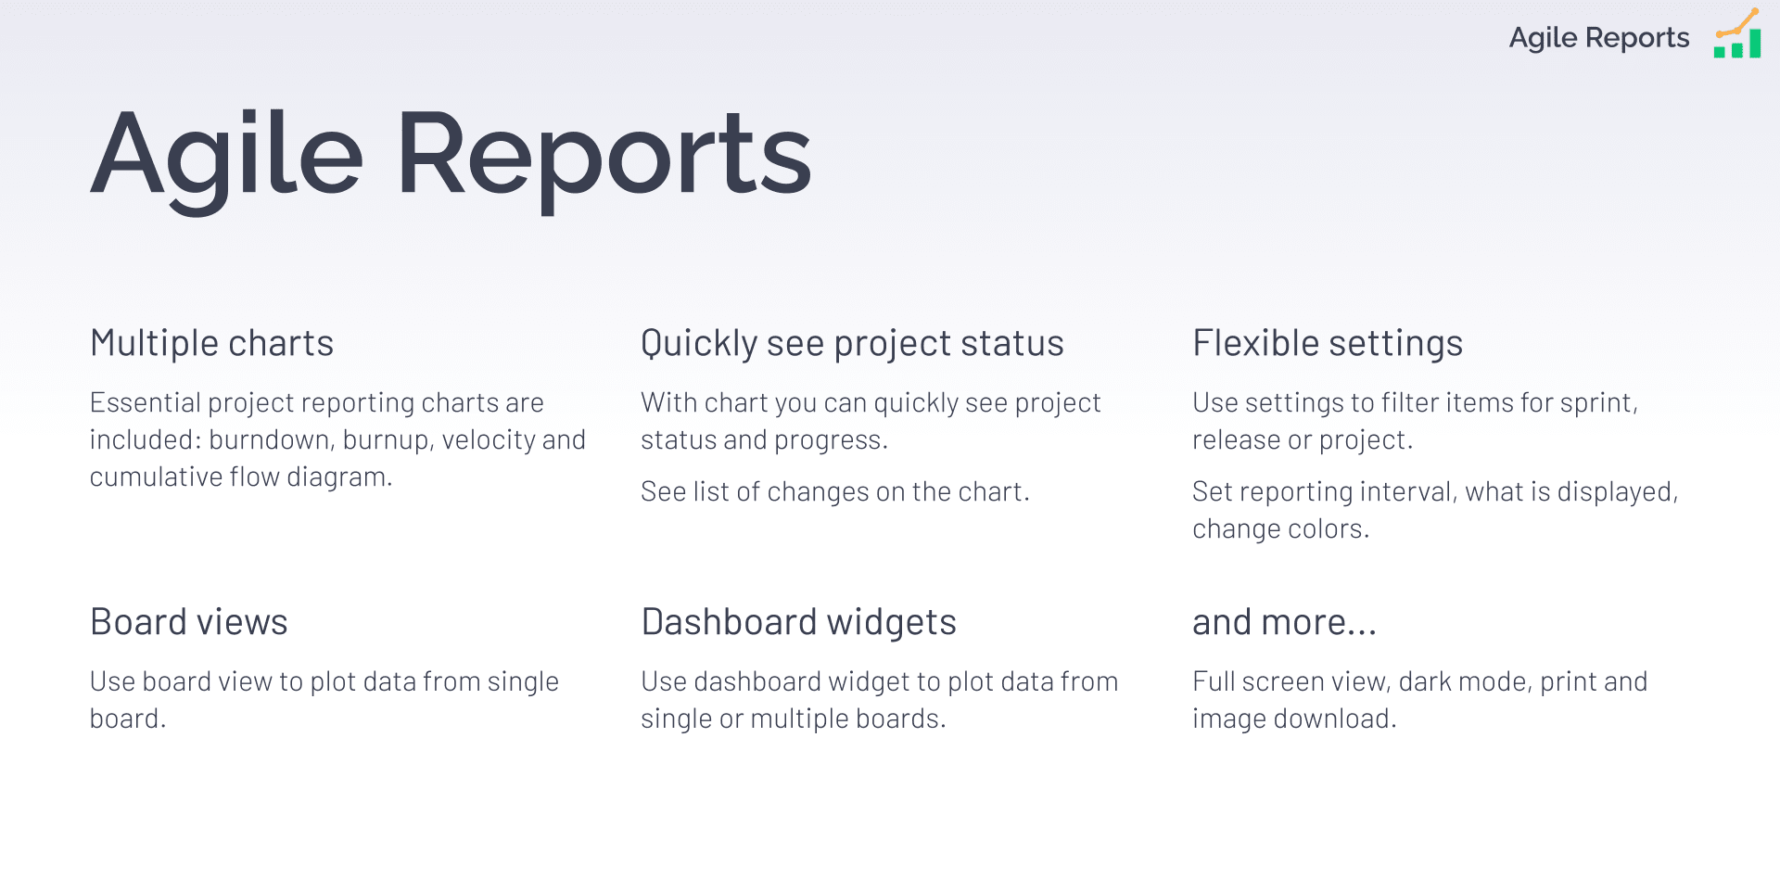
Task: Click 'Use settings to filter items' paragraph
Action: coord(1416,421)
